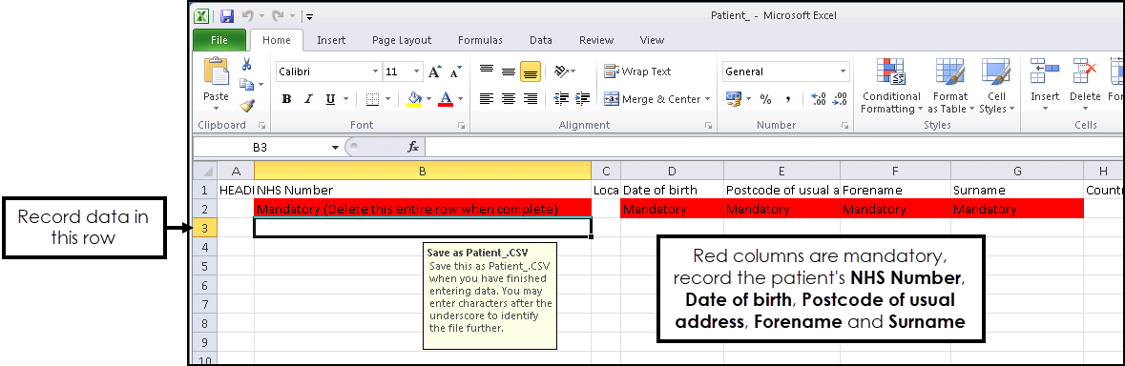
Task: Switch to the Page Layout tab
Action: click(402, 40)
